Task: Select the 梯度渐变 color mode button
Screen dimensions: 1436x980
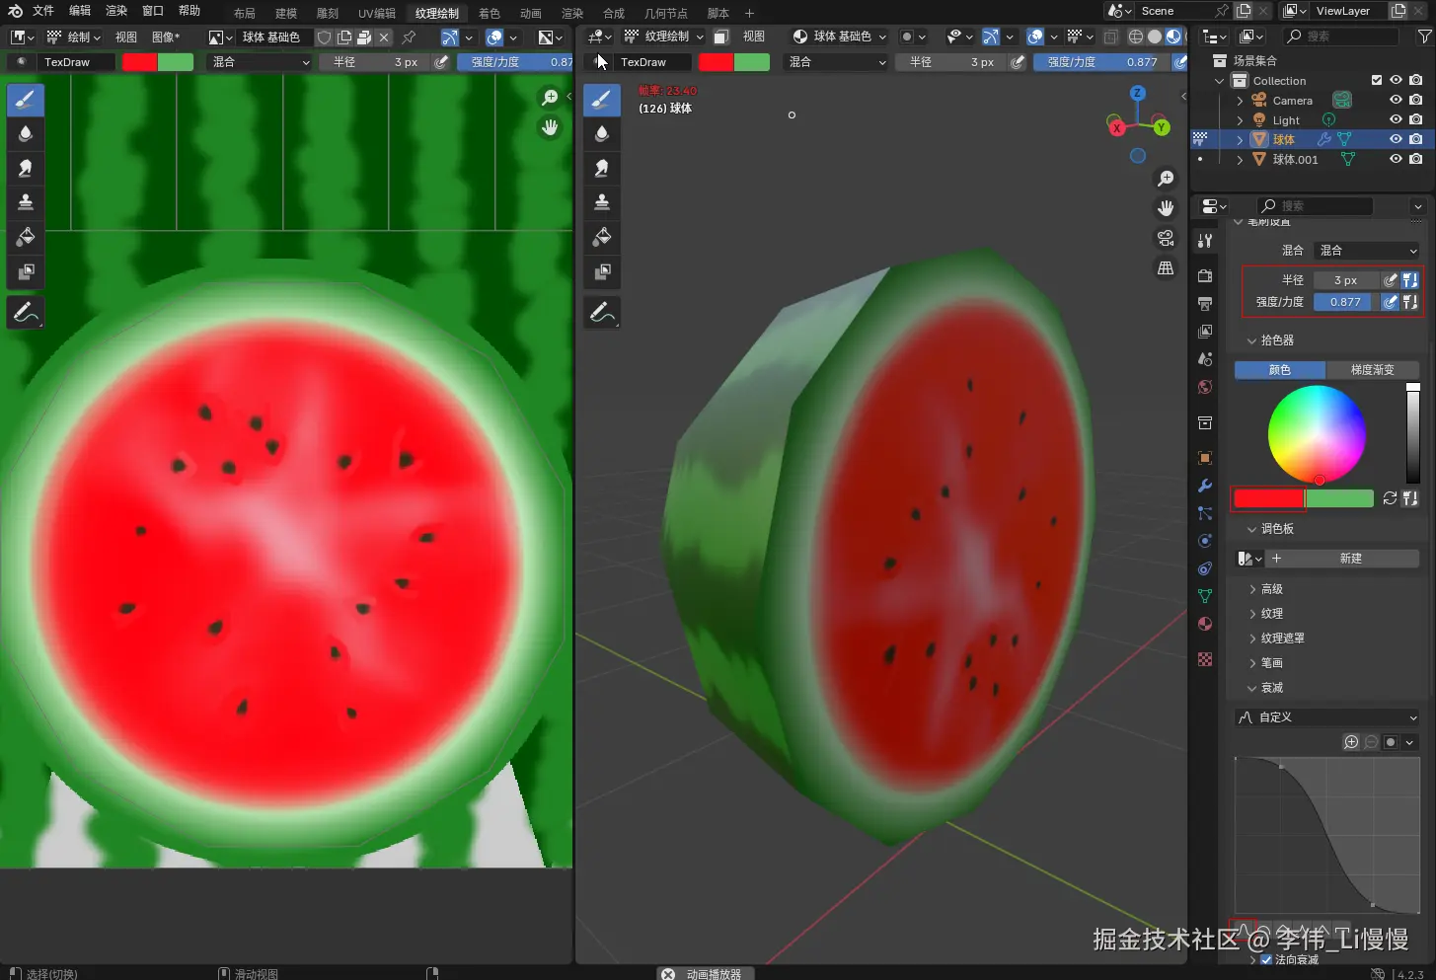Action: click(1373, 370)
